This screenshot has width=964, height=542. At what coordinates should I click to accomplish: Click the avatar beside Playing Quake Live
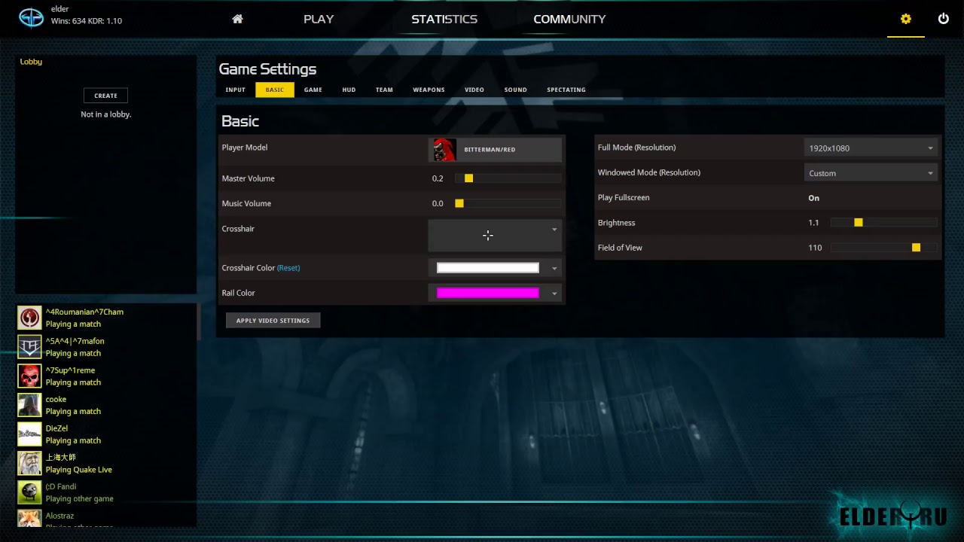tap(29, 463)
